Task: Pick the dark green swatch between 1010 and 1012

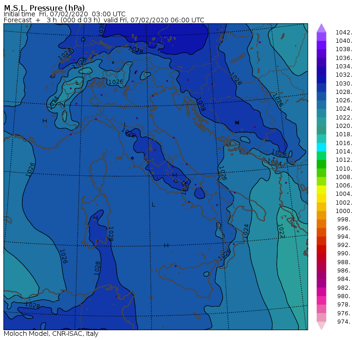Action: coord(321,164)
